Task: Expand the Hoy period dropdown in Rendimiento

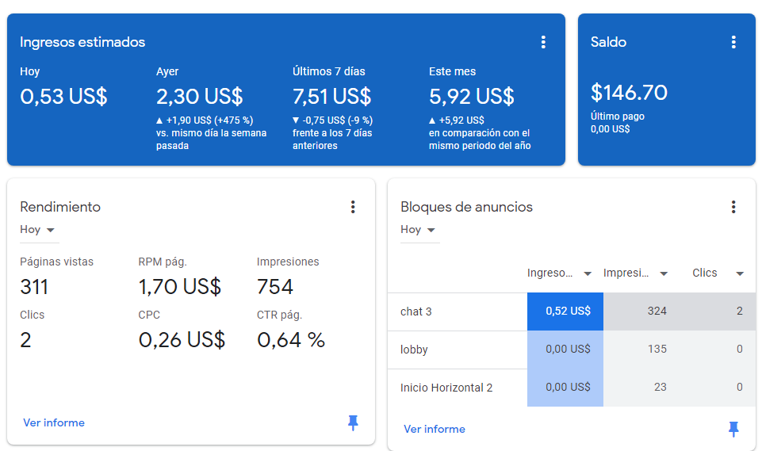Action: [38, 230]
